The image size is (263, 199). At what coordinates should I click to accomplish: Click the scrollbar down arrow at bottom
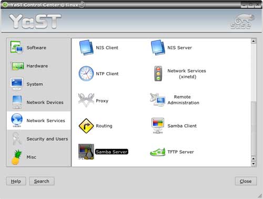pyautogui.click(x=254, y=164)
